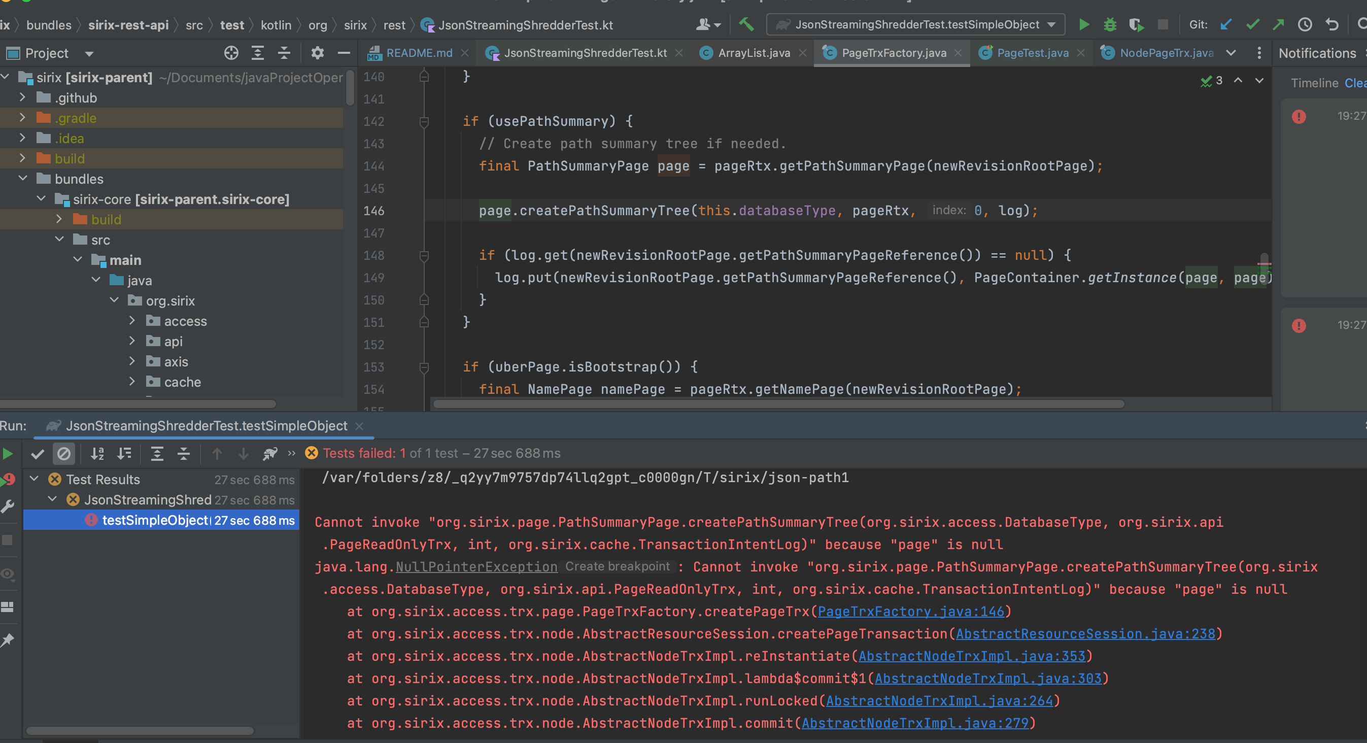Click Git update project arrow icon
Screen dimensions: 1367x743
(x=1225, y=25)
